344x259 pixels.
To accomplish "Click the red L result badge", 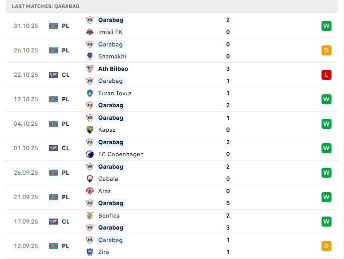I will [x=327, y=75].
